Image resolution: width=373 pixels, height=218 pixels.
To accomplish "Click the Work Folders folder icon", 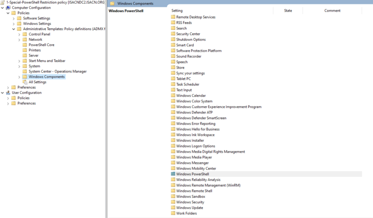I will point(173,213).
